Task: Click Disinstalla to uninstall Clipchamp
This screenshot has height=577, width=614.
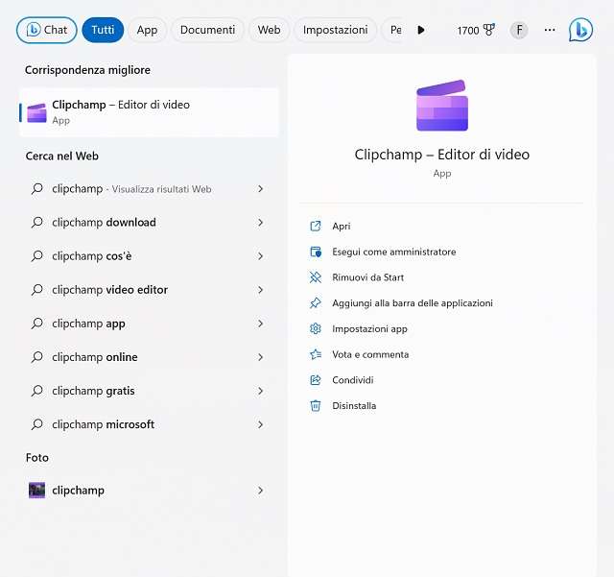Action: coord(354,406)
